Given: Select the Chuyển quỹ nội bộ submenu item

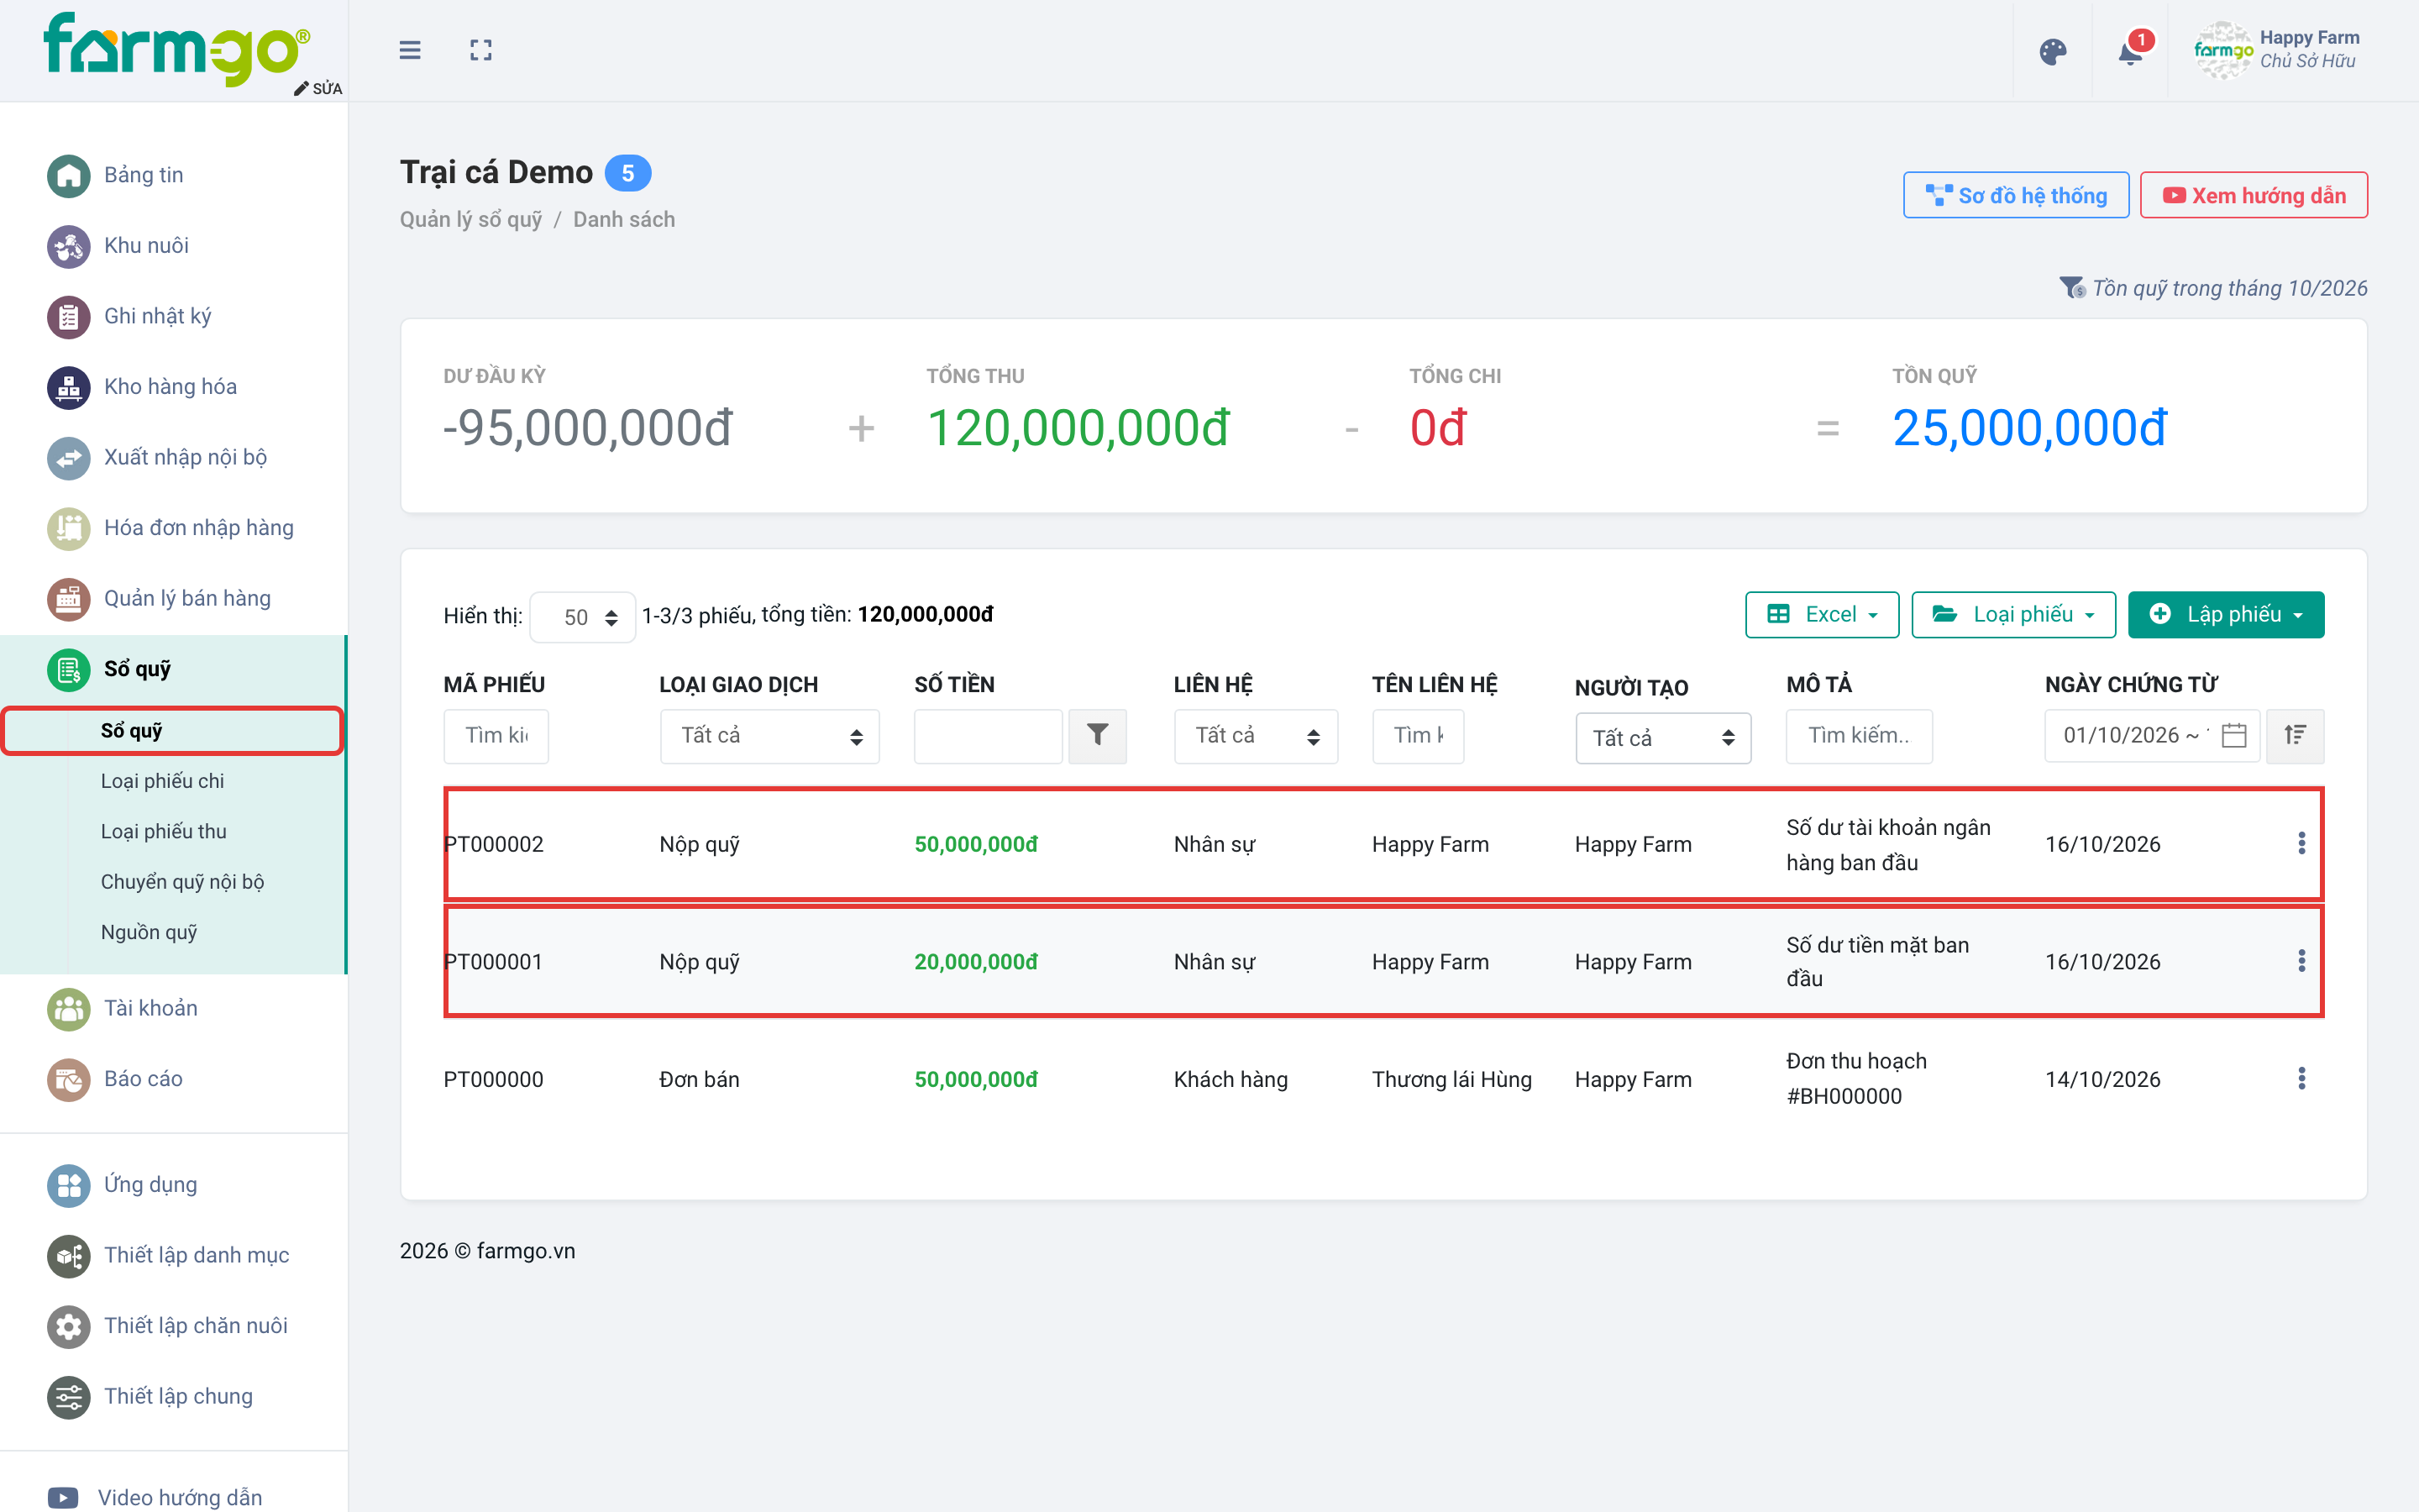Looking at the screenshot, I should pyautogui.click(x=182, y=882).
